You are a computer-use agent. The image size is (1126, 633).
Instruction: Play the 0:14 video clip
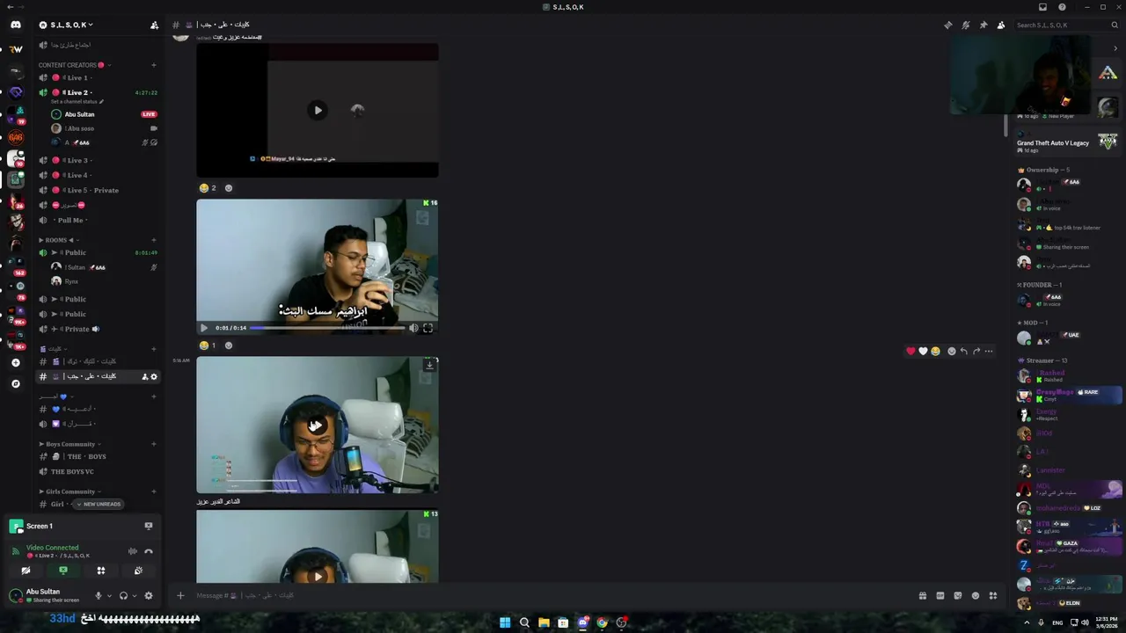(x=204, y=328)
